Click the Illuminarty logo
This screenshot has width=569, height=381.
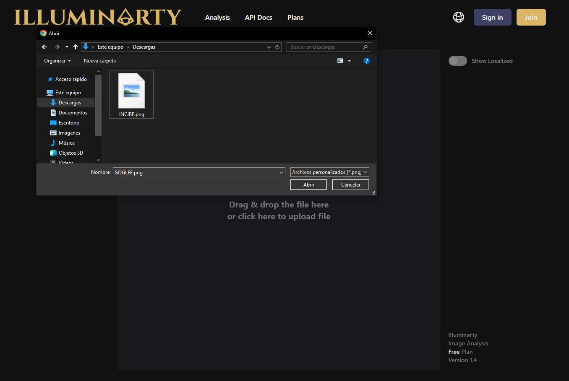pos(98,17)
